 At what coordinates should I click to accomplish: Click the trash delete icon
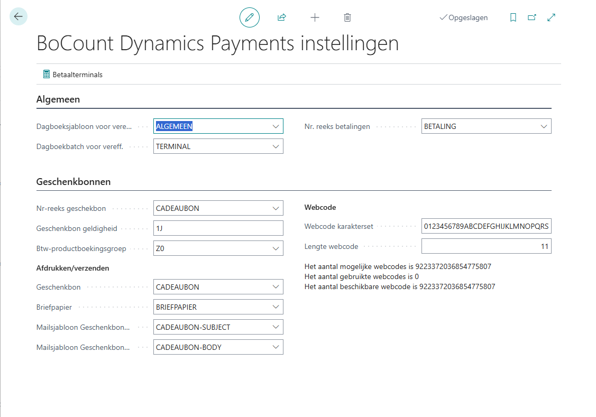347,17
